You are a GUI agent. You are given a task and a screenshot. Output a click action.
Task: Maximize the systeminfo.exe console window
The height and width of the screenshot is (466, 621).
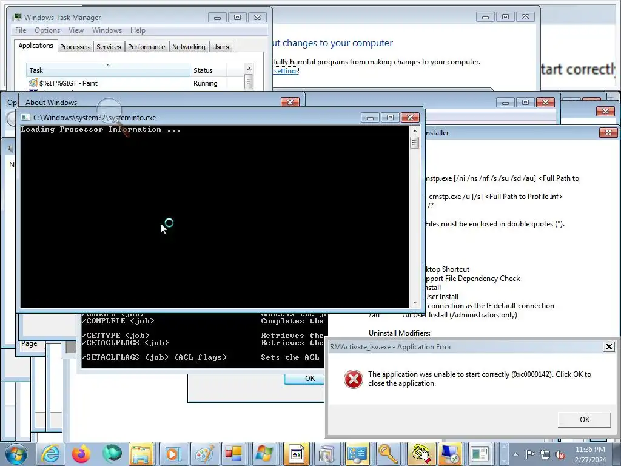pyautogui.click(x=390, y=118)
